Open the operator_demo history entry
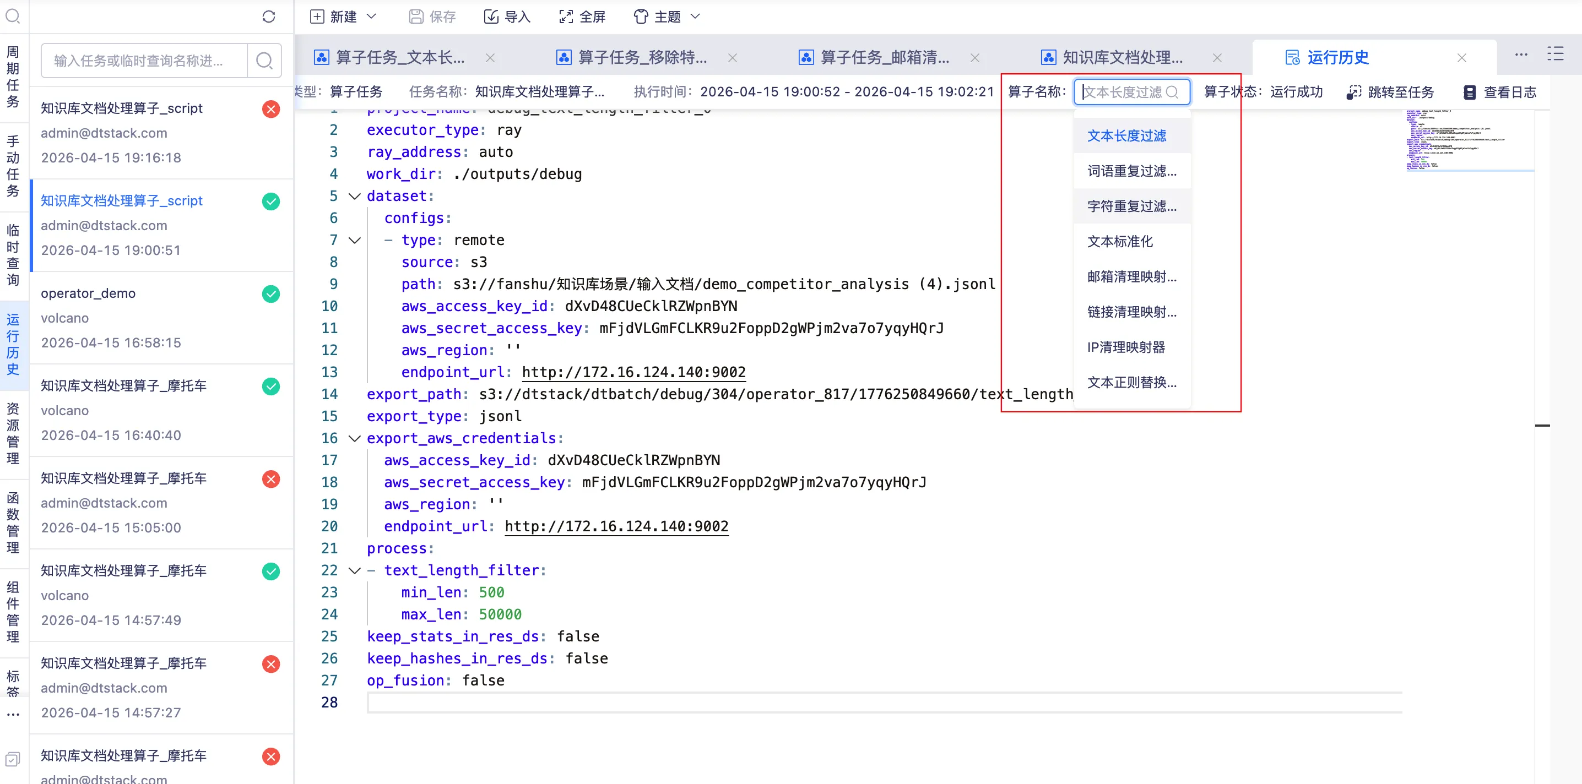The width and height of the screenshot is (1582, 784). (x=161, y=318)
